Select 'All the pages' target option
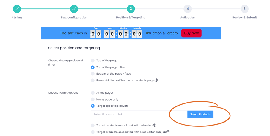 click(92, 93)
